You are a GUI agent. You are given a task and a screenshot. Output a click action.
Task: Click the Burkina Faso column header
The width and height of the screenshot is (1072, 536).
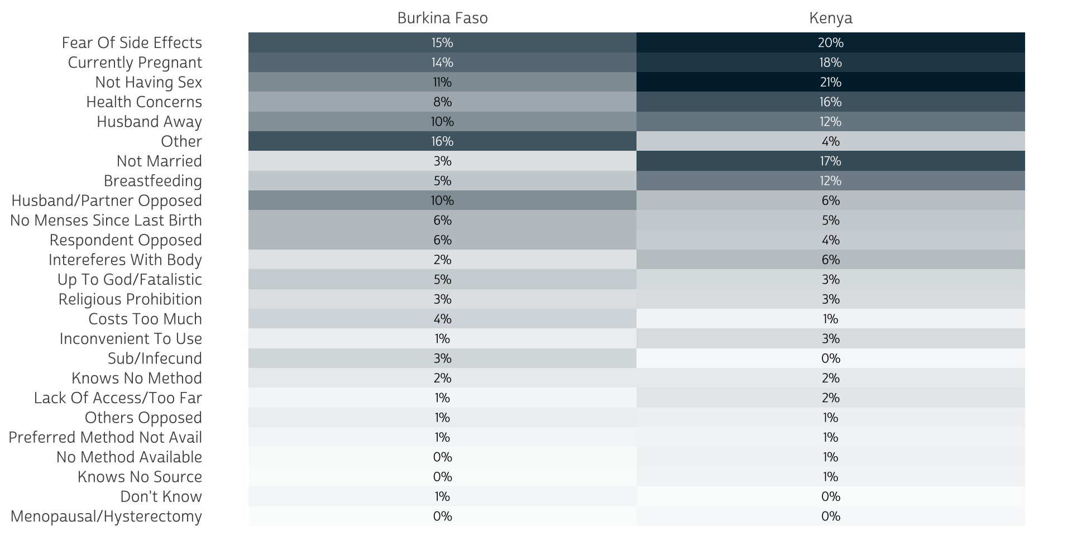coord(442,18)
